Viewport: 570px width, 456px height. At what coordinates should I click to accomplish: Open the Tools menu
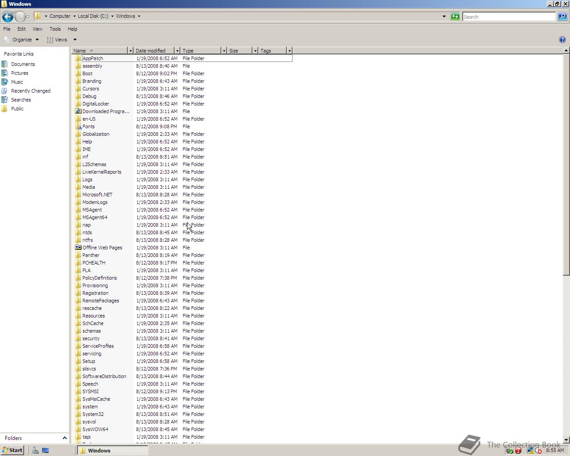tap(55, 29)
